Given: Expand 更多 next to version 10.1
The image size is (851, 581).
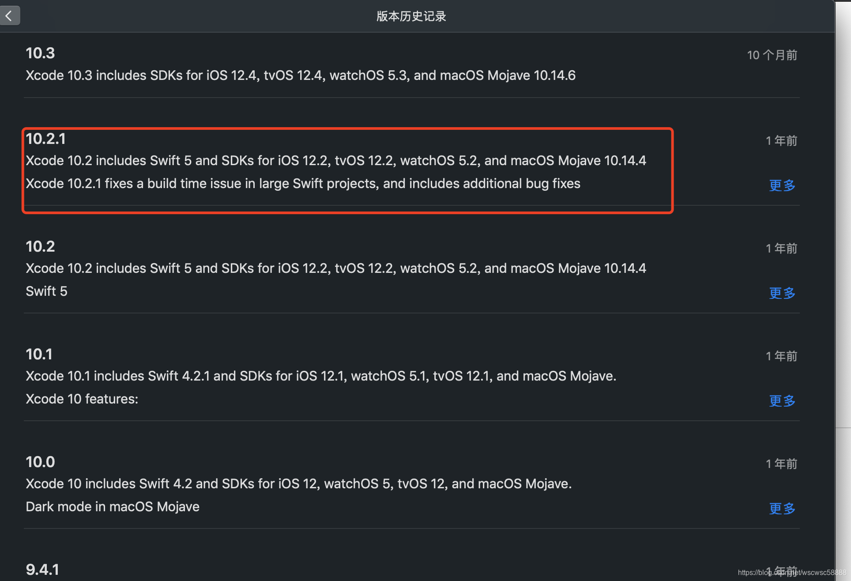Looking at the screenshot, I should (x=782, y=401).
